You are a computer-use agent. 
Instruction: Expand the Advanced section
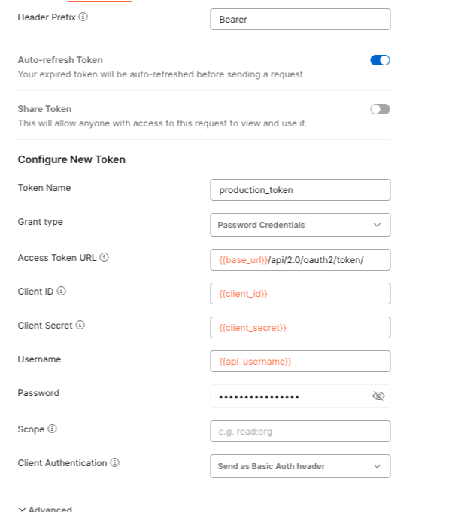[45, 509]
